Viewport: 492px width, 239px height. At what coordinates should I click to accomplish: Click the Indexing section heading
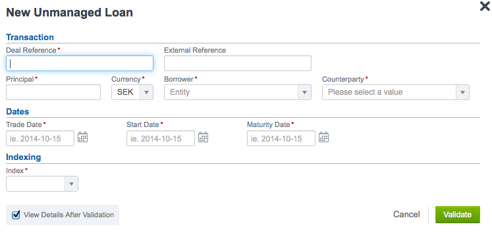pyautogui.click(x=24, y=157)
